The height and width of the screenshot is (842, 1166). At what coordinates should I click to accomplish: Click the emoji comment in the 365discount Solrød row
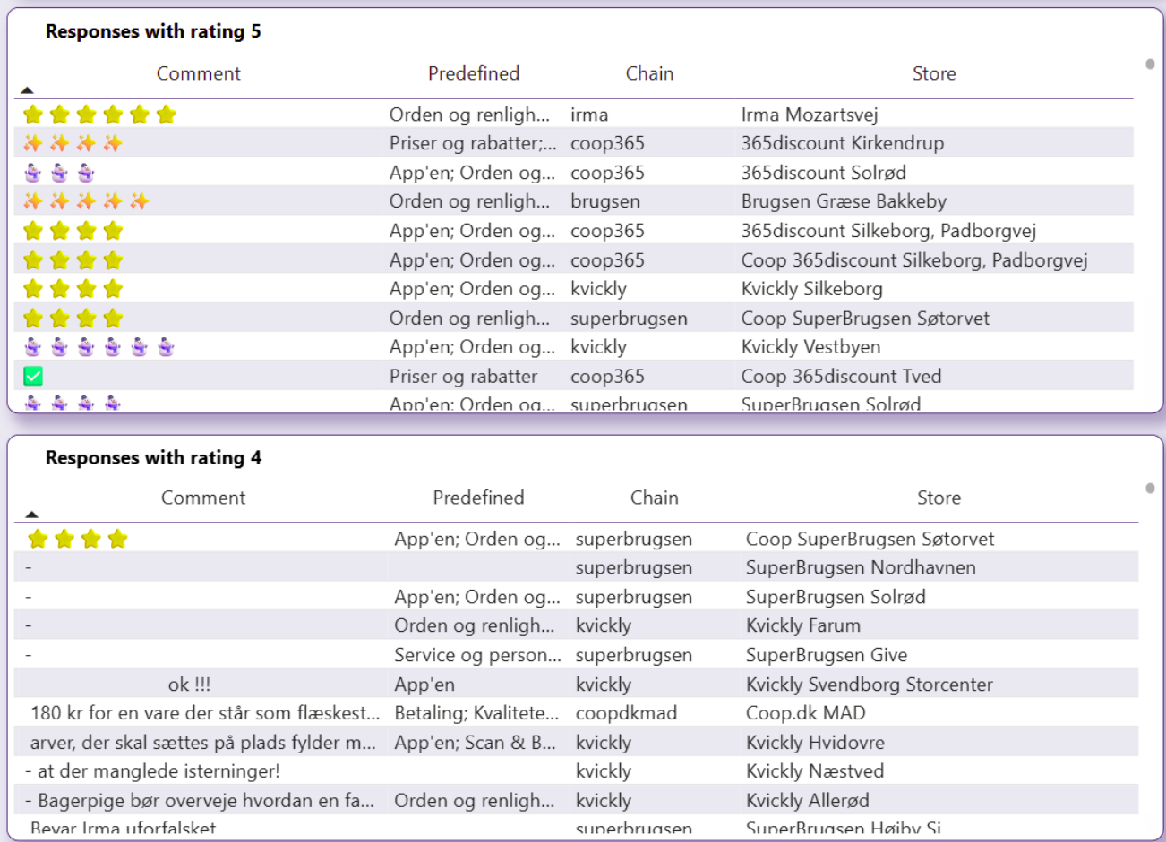tap(59, 173)
